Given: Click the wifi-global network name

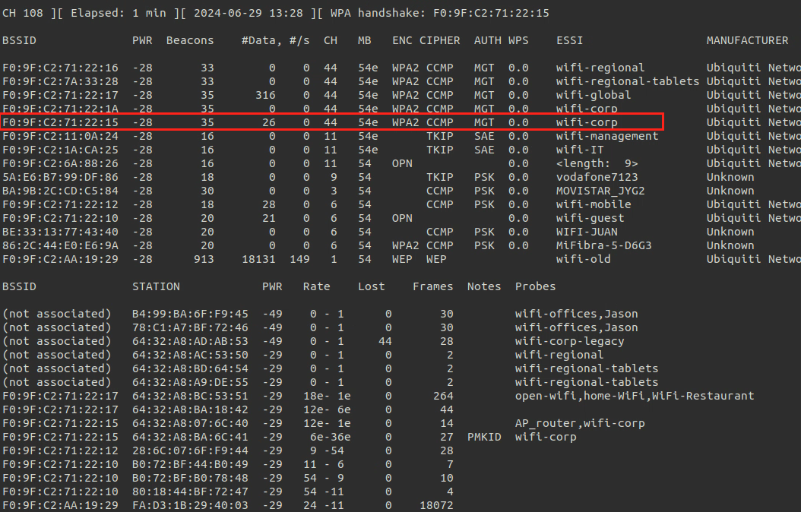Looking at the screenshot, I should (x=593, y=95).
